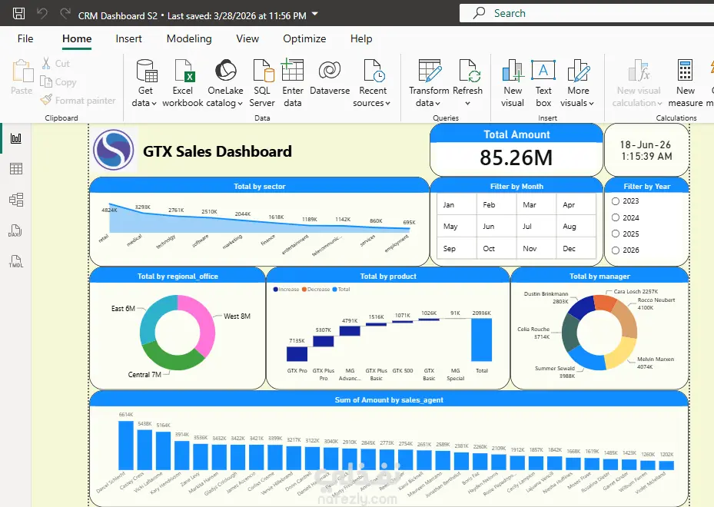Image resolution: width=714 pixels, height=507 pixels.
Task: Click into the Search box
Action: click(x=586, y=13)
